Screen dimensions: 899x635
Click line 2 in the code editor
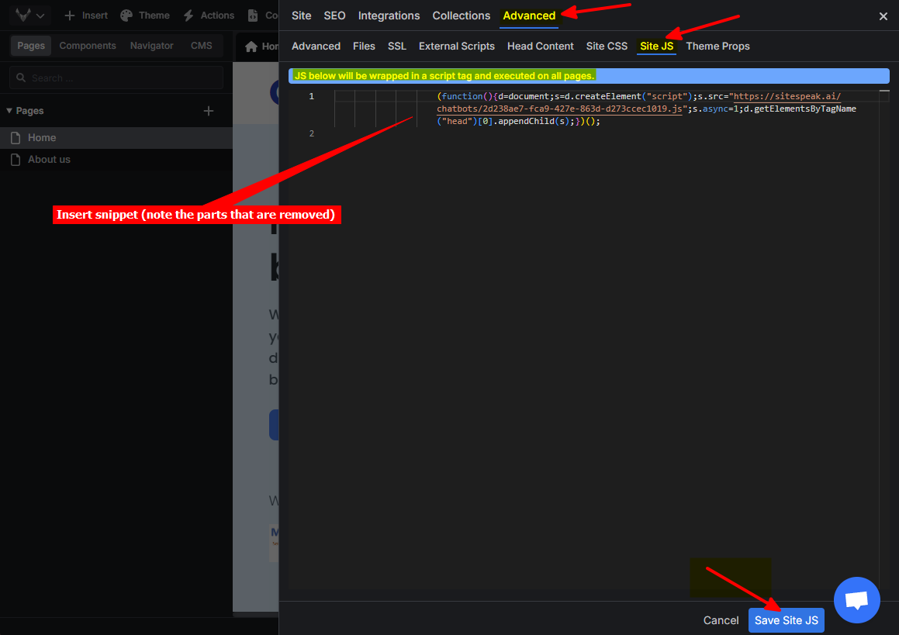[543, 134]
